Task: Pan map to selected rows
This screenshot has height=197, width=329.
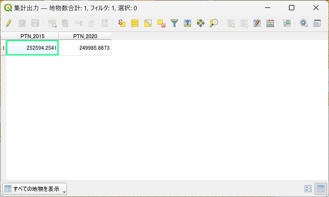Action: (x=201, y=23)
